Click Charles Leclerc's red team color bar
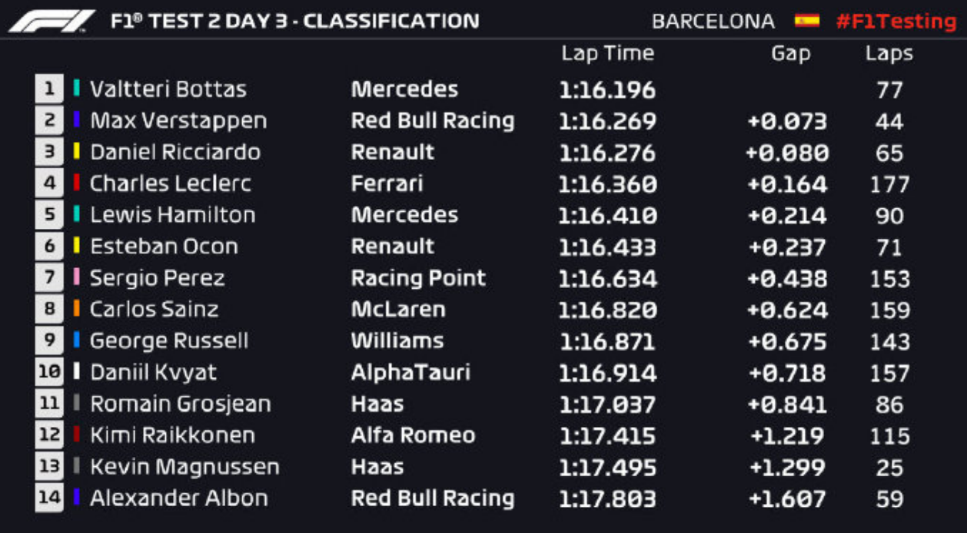967x533 pixels. coord(77,183)
